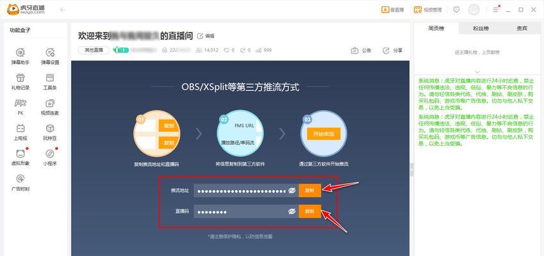Open the 公告 announcement

(x=361, y=51)
